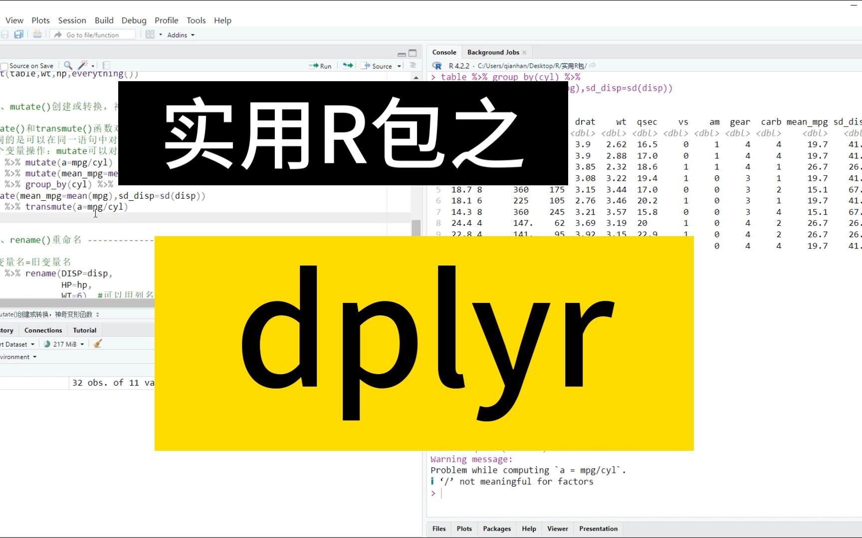Click the mean_mpg column header in console

(807, 122)
